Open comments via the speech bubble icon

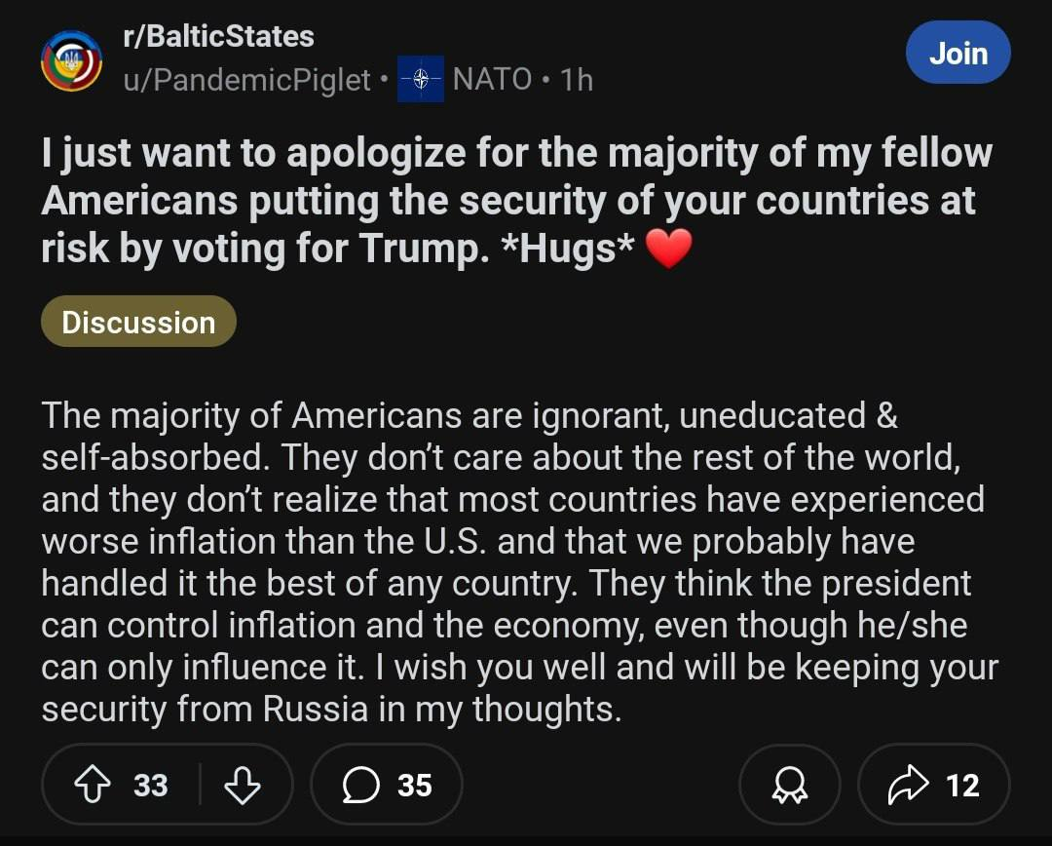click(361, 785)
